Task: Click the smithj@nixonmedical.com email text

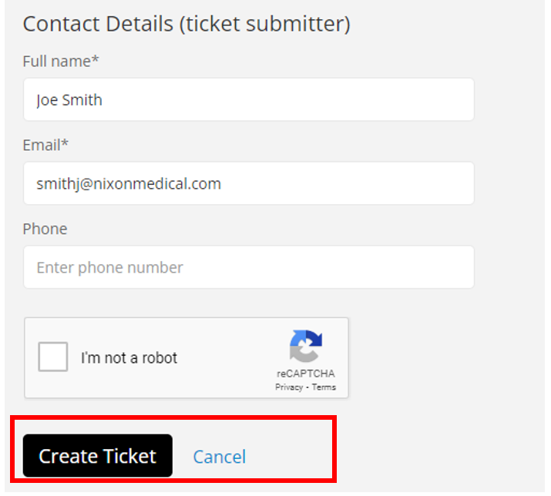Action: click(129, 184)
